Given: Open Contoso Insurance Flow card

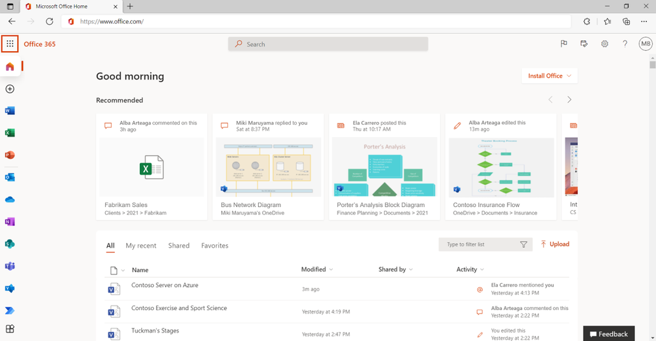Looking at the screenshot, I should pos(501,167).
